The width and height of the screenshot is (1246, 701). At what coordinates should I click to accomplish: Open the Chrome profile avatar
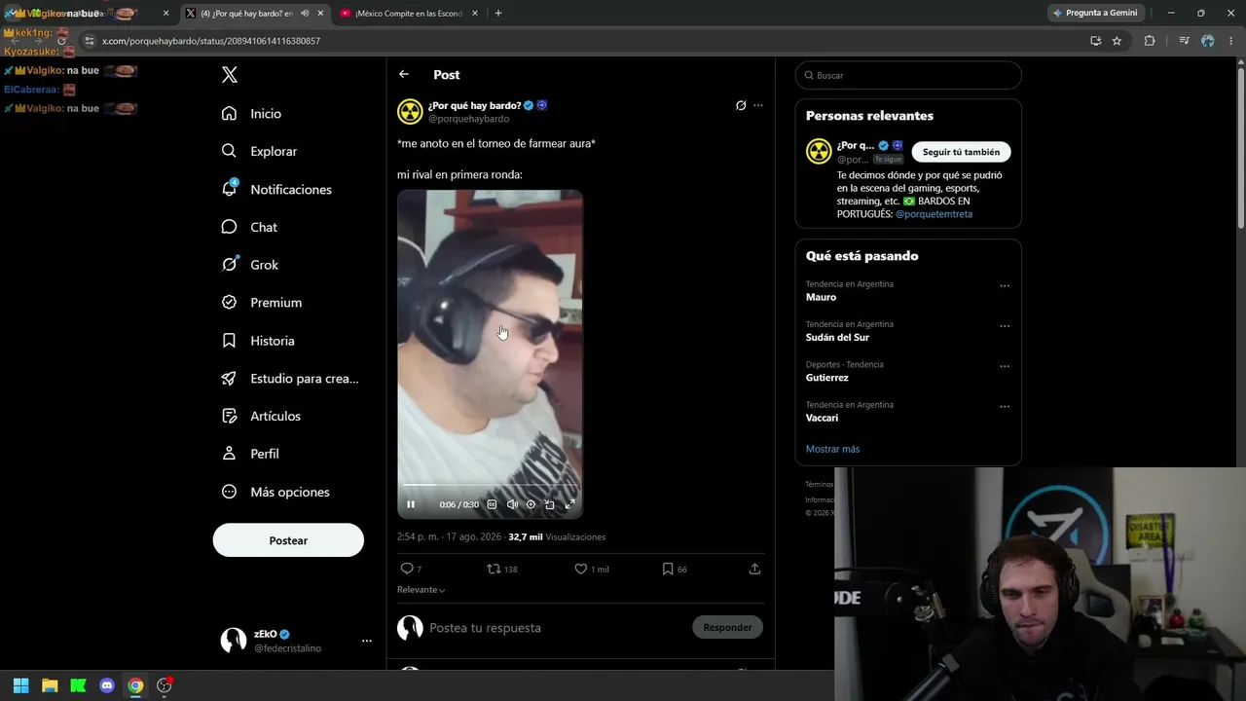pyautogui.click(x=1208, y=41)
